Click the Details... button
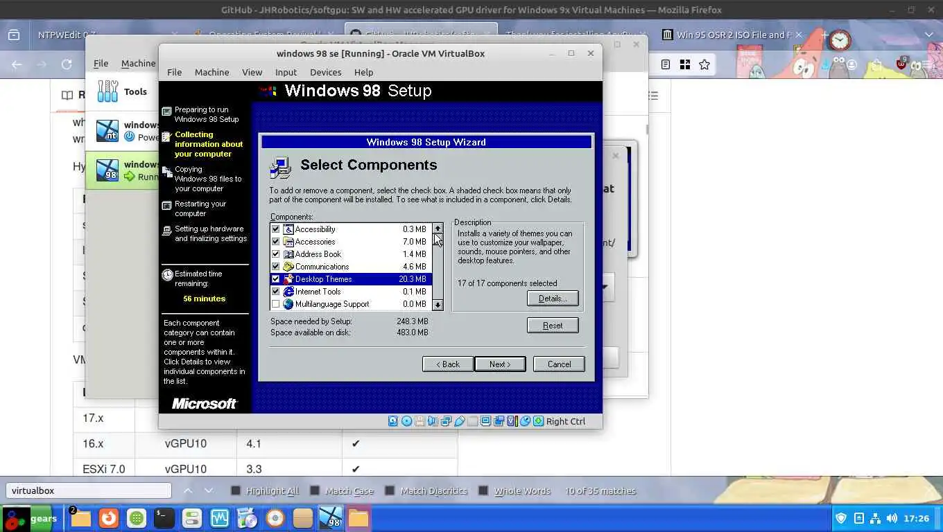 point(553,299)
